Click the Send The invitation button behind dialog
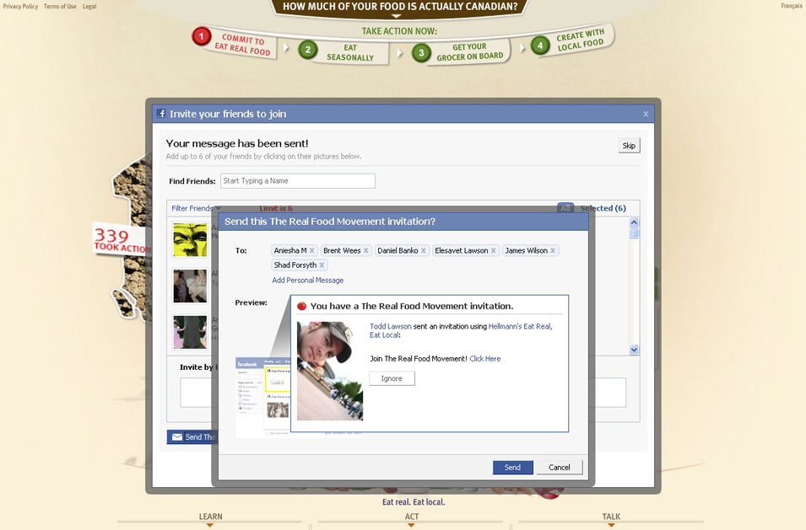 pos(192,437)
